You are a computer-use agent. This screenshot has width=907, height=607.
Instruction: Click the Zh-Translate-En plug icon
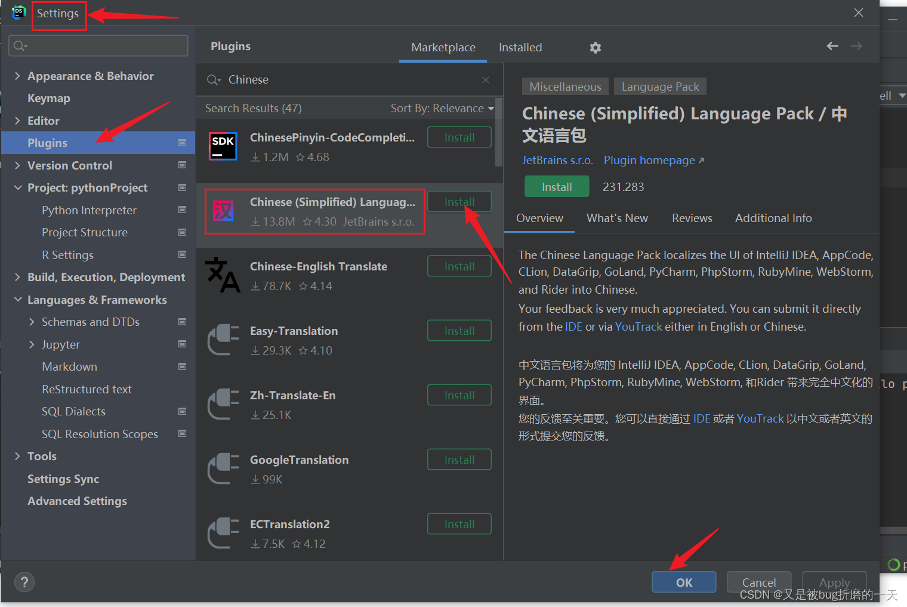tap(223, 403)
